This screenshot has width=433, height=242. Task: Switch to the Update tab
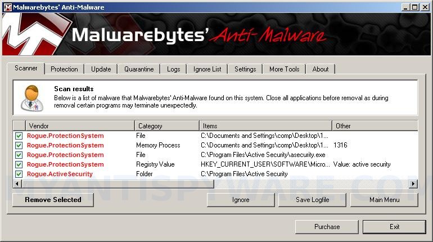101,69
